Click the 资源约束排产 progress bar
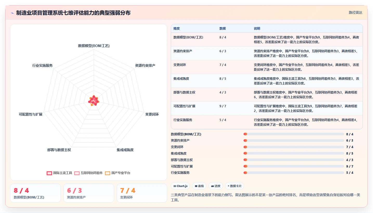 (294, 141)
